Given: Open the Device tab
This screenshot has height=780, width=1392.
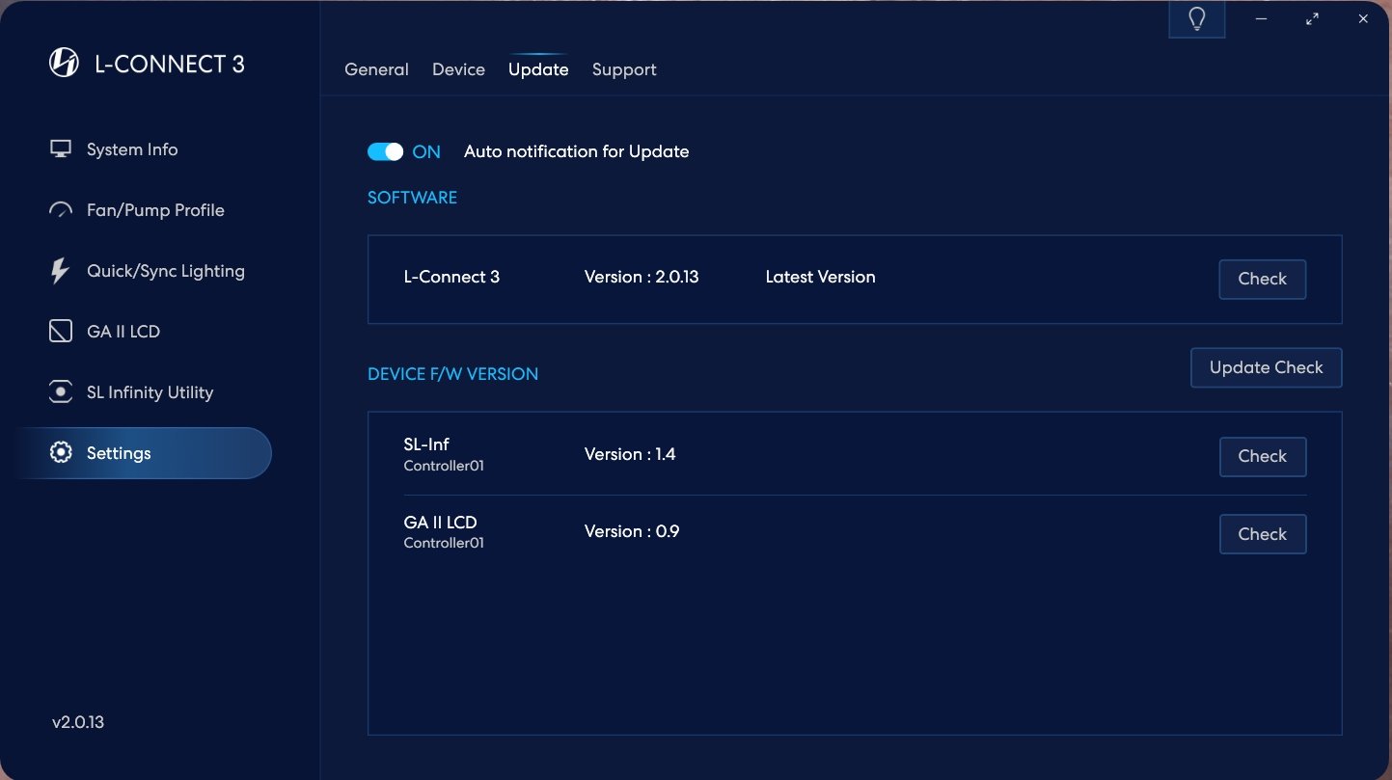Looking at the screenshot, I should 458,69.
